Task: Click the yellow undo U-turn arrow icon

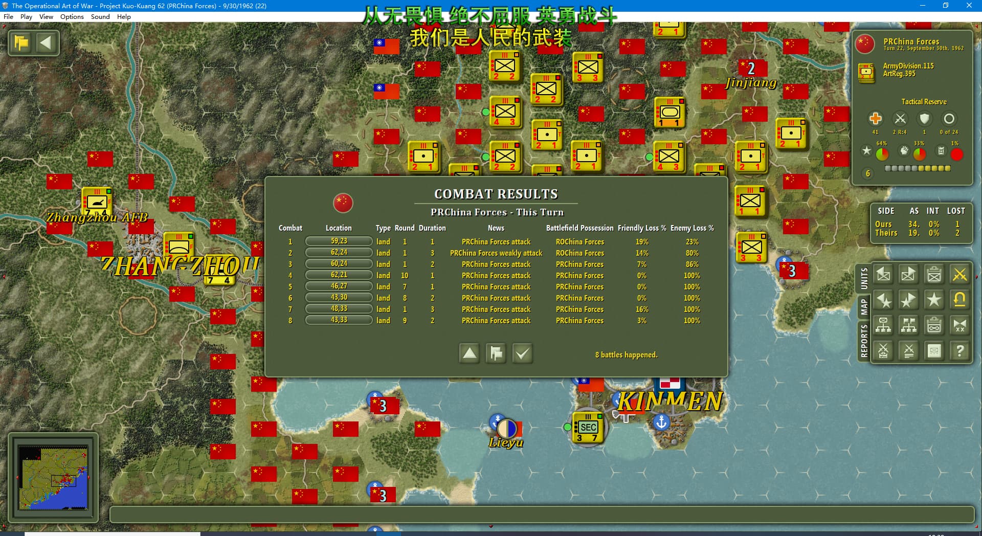Action: coord(960,300)
